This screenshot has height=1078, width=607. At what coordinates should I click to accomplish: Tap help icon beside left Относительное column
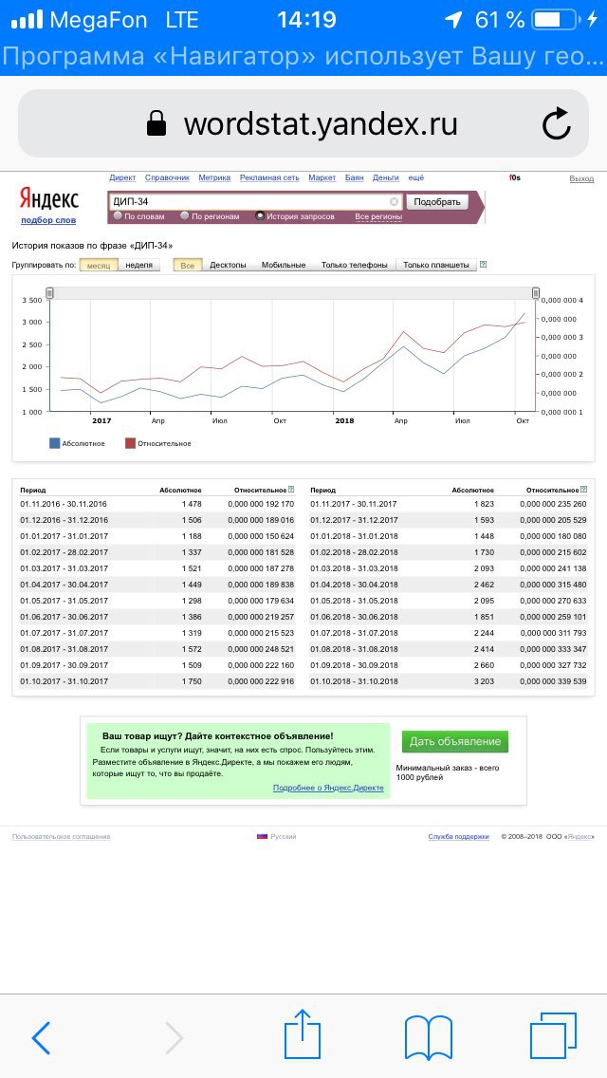point(292,490)
